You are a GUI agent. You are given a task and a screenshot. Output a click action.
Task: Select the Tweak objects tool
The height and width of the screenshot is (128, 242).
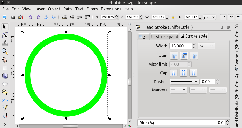tap(5, 43)
